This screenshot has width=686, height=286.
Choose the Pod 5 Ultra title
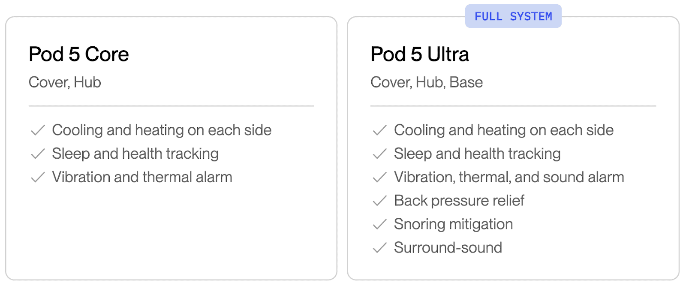tap(420, 54)
